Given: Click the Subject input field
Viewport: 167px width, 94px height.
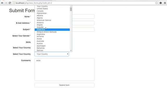Looking at the screenshot, I should pyautogui.click(x=83, y=30).
